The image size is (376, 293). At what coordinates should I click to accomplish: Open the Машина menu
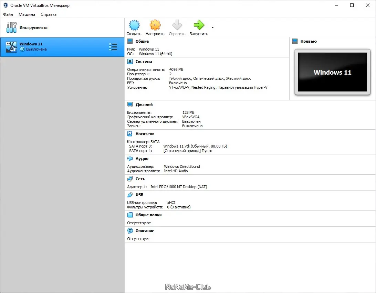[x=27, y=14]
